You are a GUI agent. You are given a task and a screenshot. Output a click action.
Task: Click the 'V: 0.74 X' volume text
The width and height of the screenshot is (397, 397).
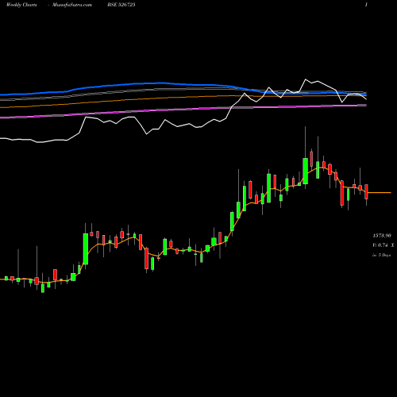384,245
